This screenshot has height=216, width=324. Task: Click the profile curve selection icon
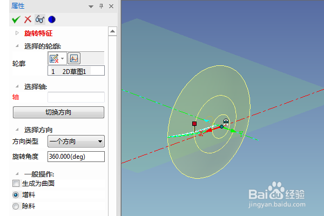click(74, 58)
